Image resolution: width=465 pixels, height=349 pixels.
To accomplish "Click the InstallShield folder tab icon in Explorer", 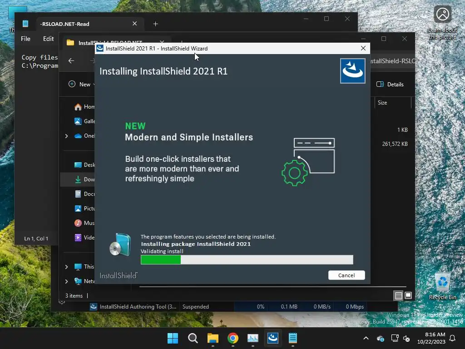I will (x=70, y=43).
